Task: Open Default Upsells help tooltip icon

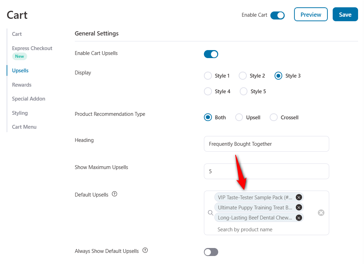Action: point(114,194)
